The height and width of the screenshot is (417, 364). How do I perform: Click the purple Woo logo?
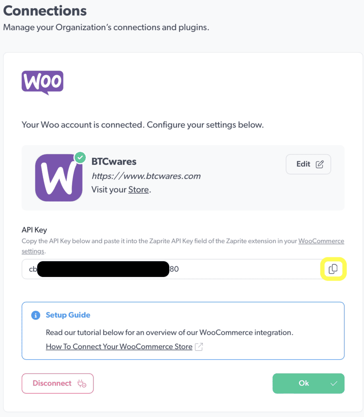click(x=42, y=82)
